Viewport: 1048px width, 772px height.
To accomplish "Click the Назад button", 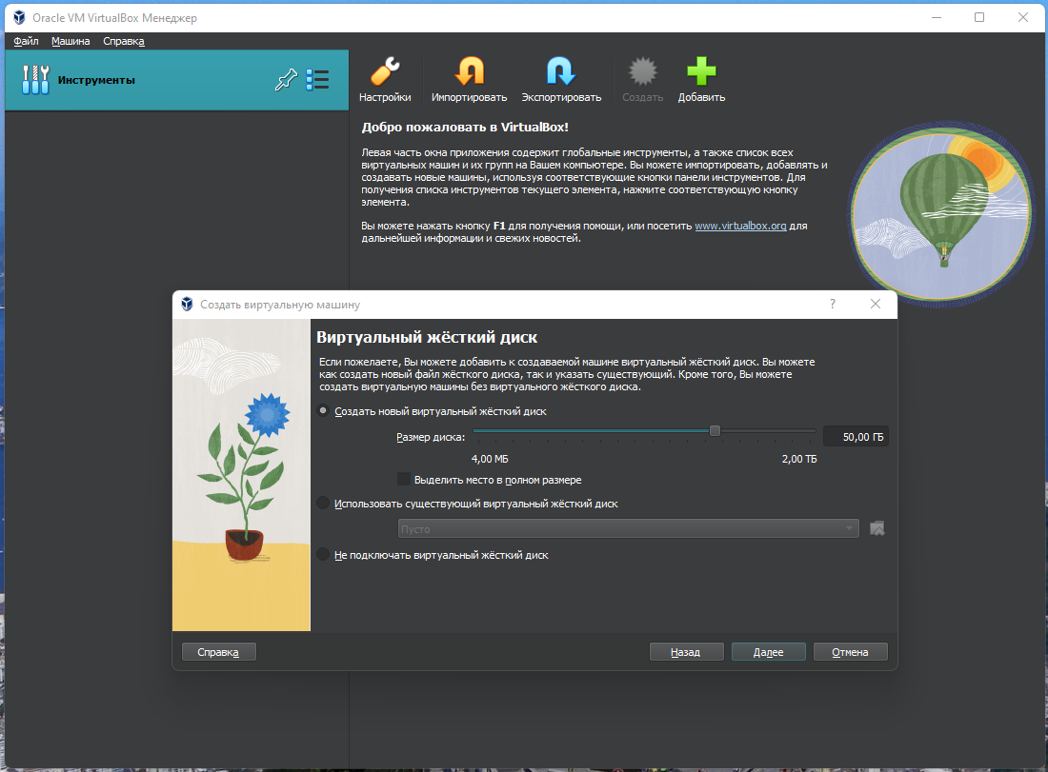I will (x=686, y=652).
